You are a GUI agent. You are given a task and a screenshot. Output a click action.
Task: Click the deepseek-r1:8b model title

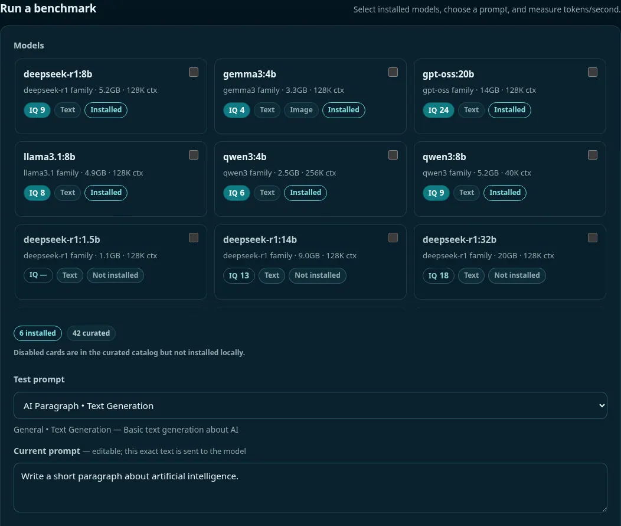[58, 74]
